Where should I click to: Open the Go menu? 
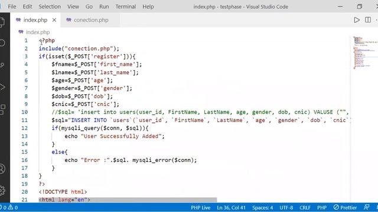click(89, 6)
